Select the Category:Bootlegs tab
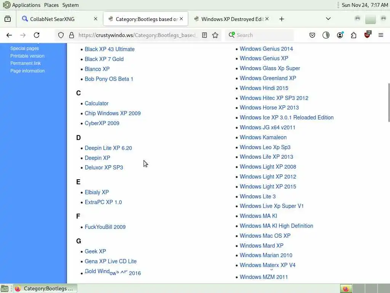Screen dimensions: 390x293 [x=146, y=19]
